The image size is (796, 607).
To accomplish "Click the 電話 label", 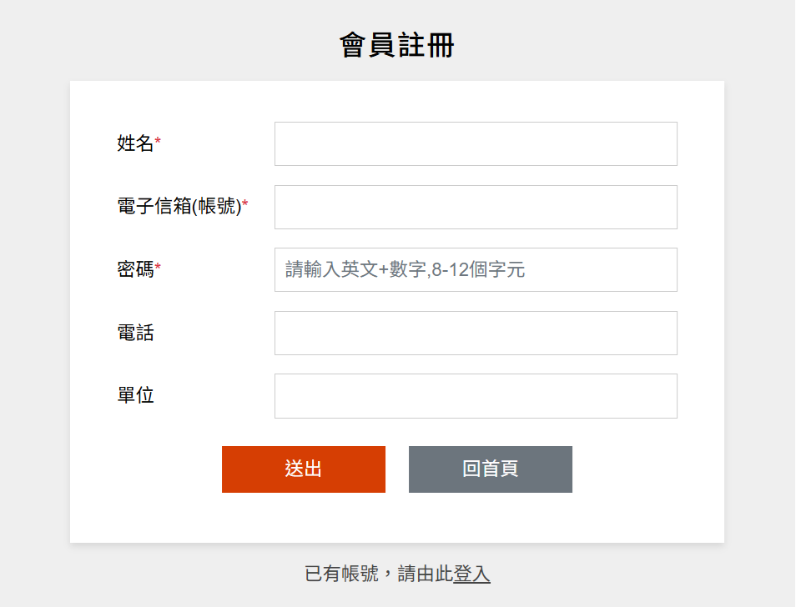I will click(x=135, y=333).
